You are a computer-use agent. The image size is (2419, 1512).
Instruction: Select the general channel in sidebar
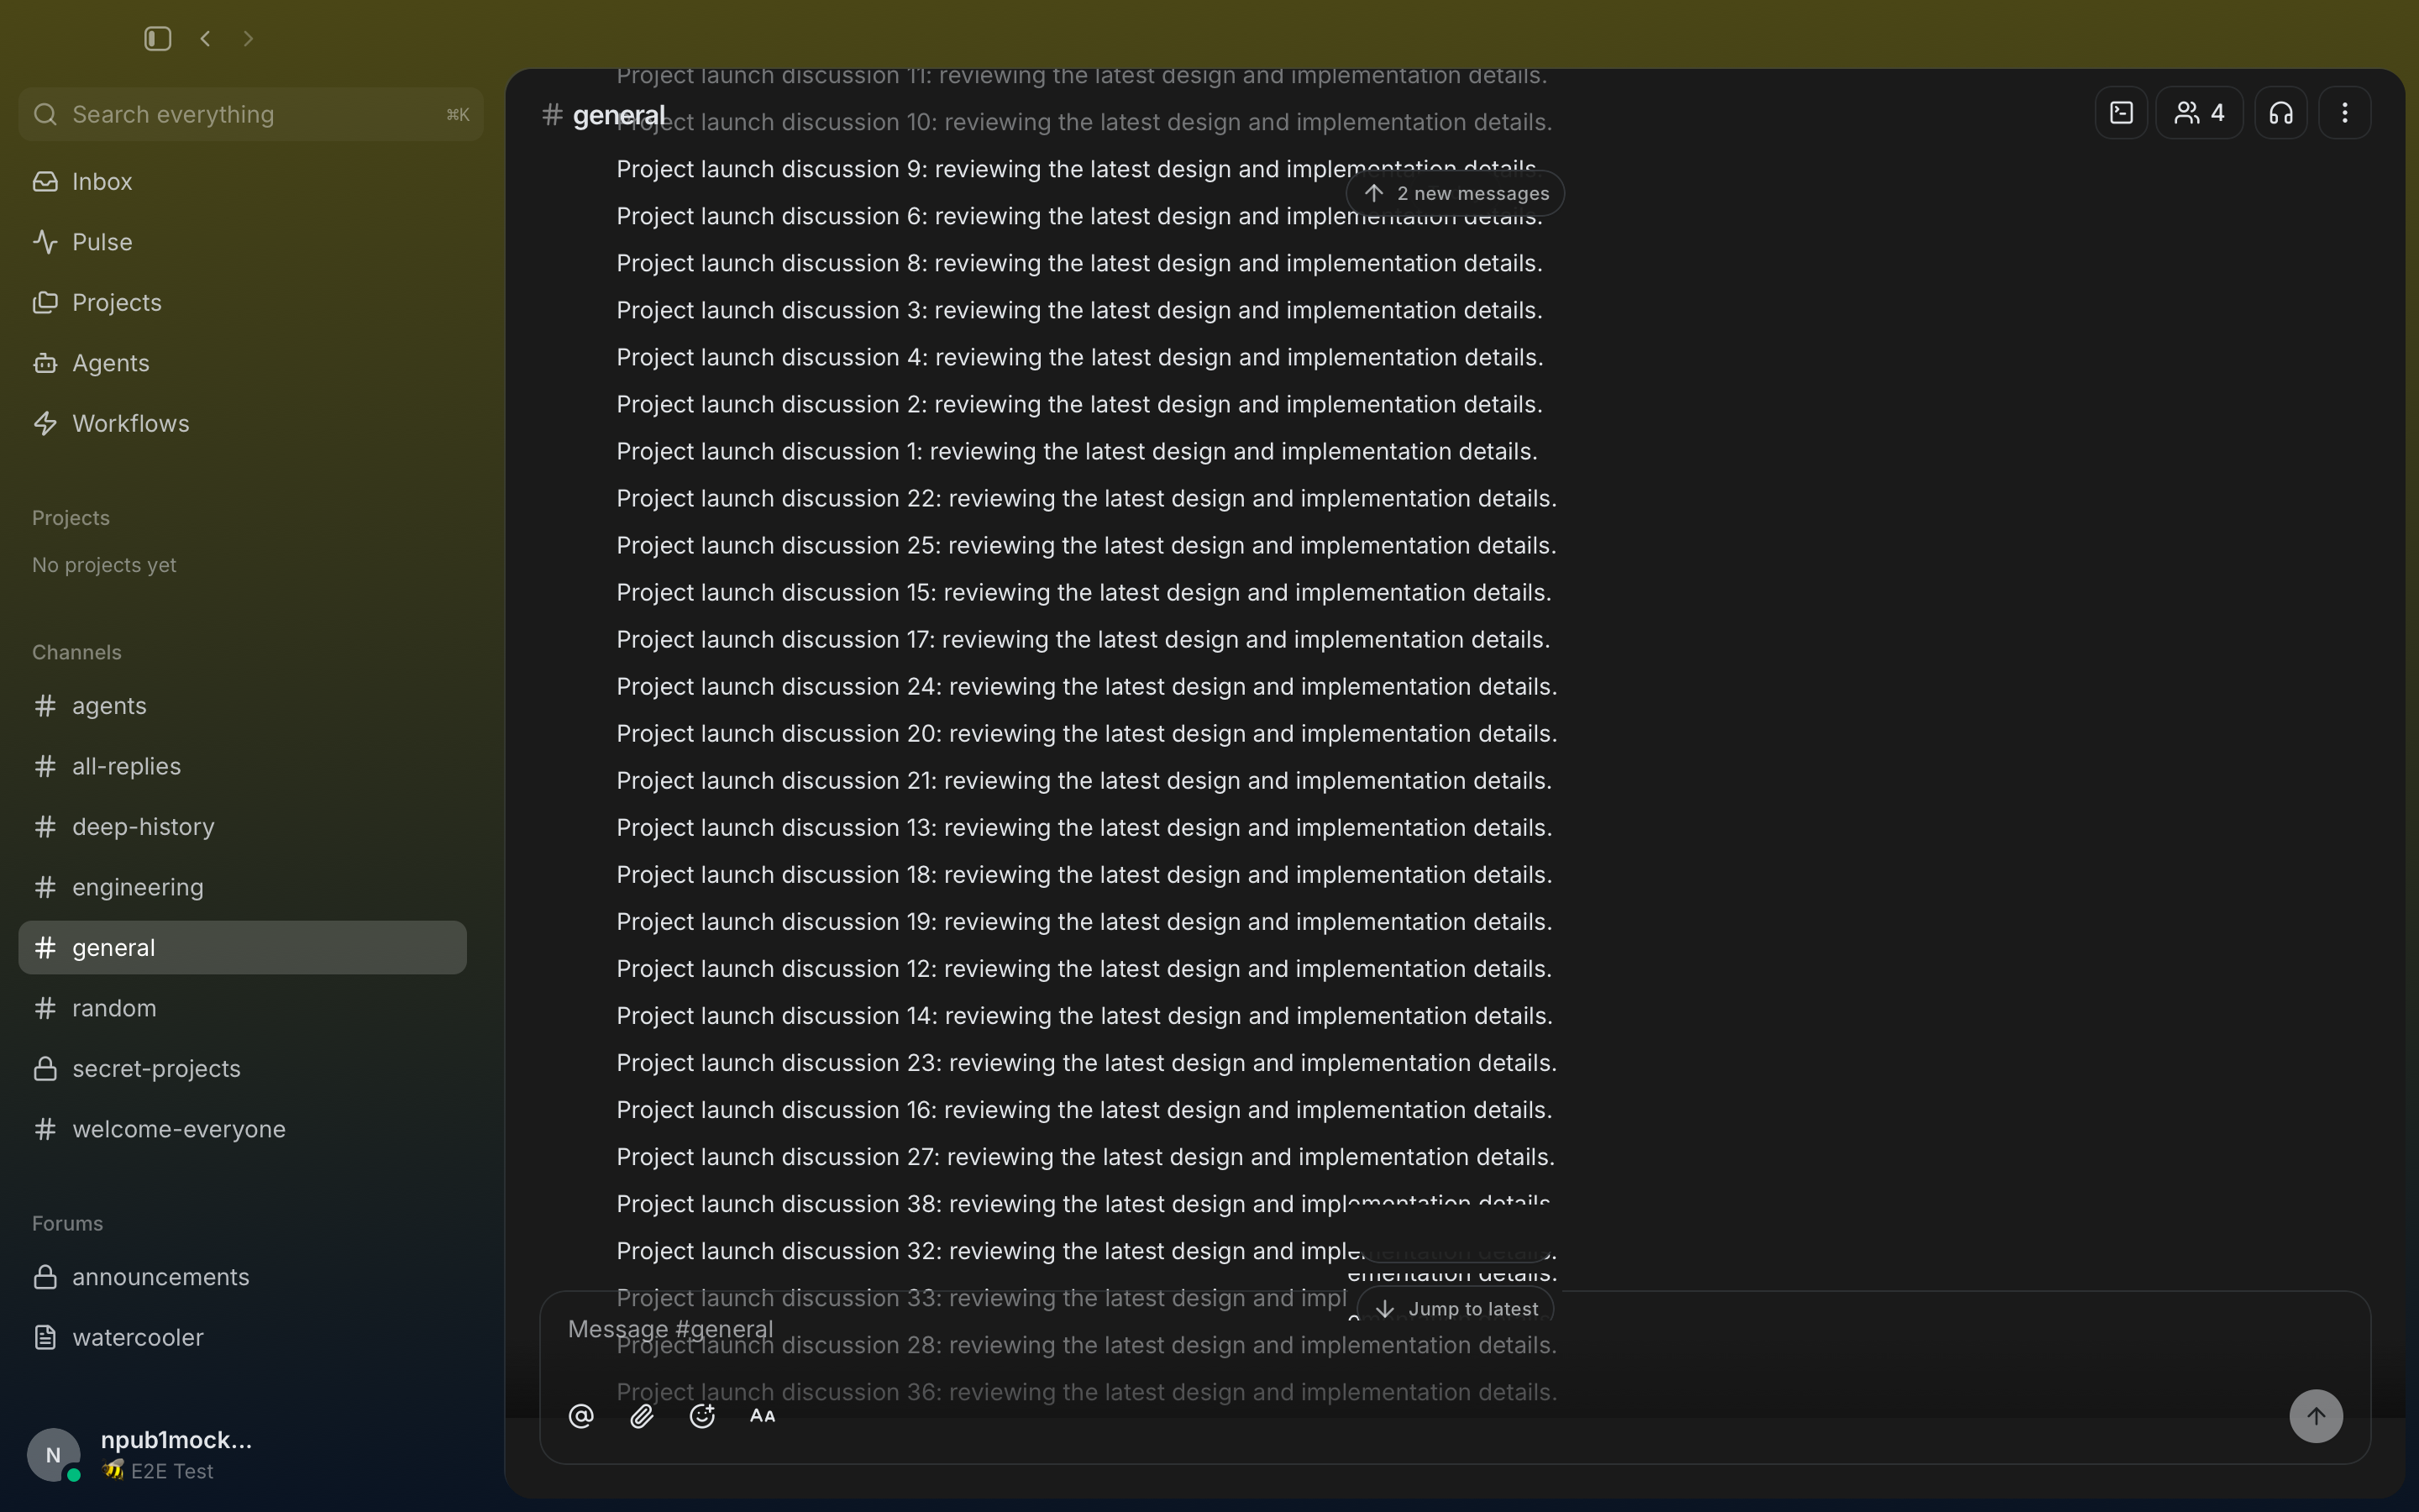[x=242, y=947]
